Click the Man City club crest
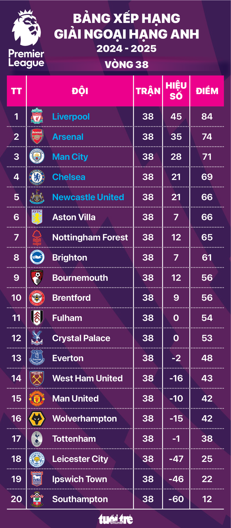The height and width of the screenshot is (528, 231). pyautogui.click(x=37, y=157)
